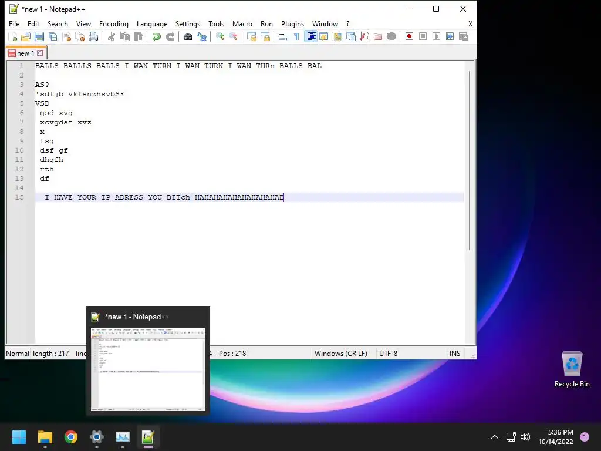Stop macro recording square button
601x451 pixels.
click(x=423, y=36)
